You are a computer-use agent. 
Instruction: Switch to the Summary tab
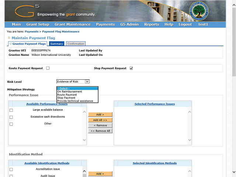(x=57, y=44)
